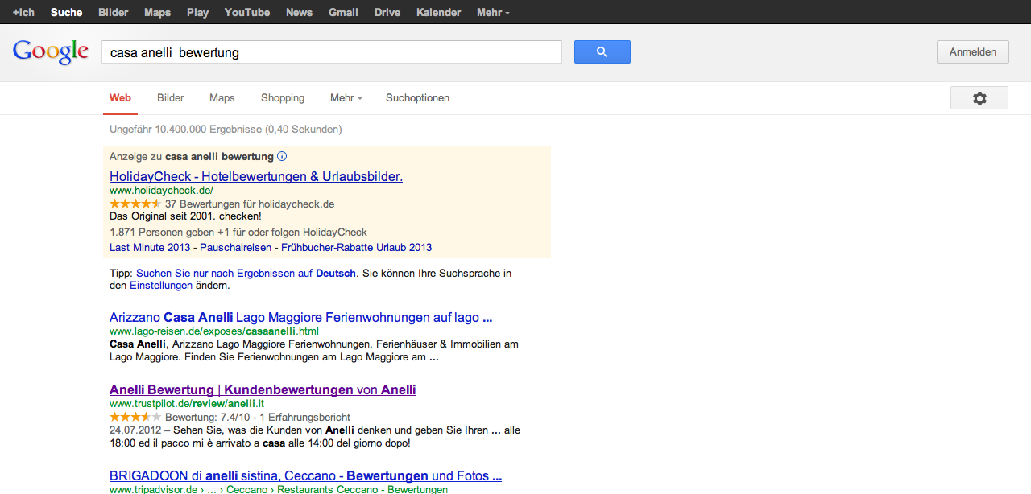Viewport: 1031px width, 494px height.
Task: Click the blue magnifying glass search button
Action: pyautogui.click(x=602, y=52)
